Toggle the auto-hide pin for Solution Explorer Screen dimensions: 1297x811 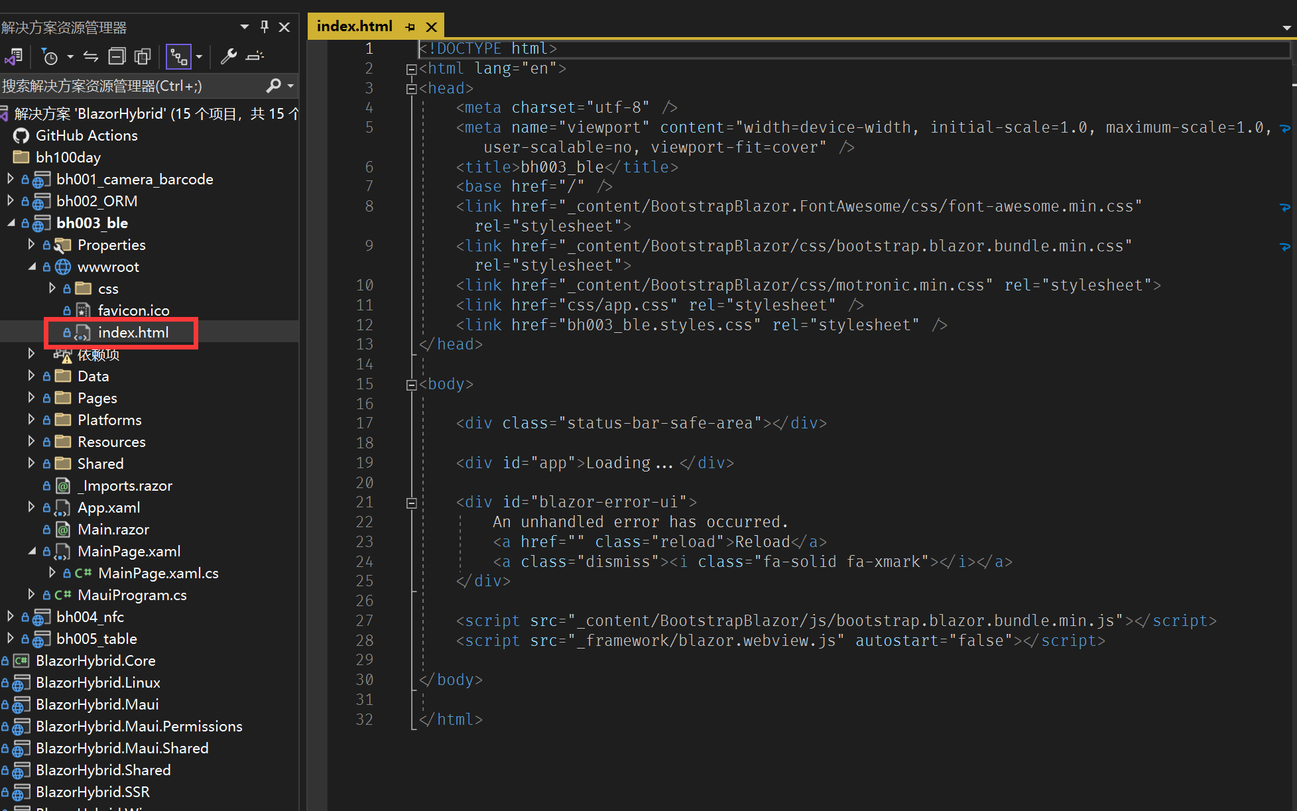coord(265,27)
